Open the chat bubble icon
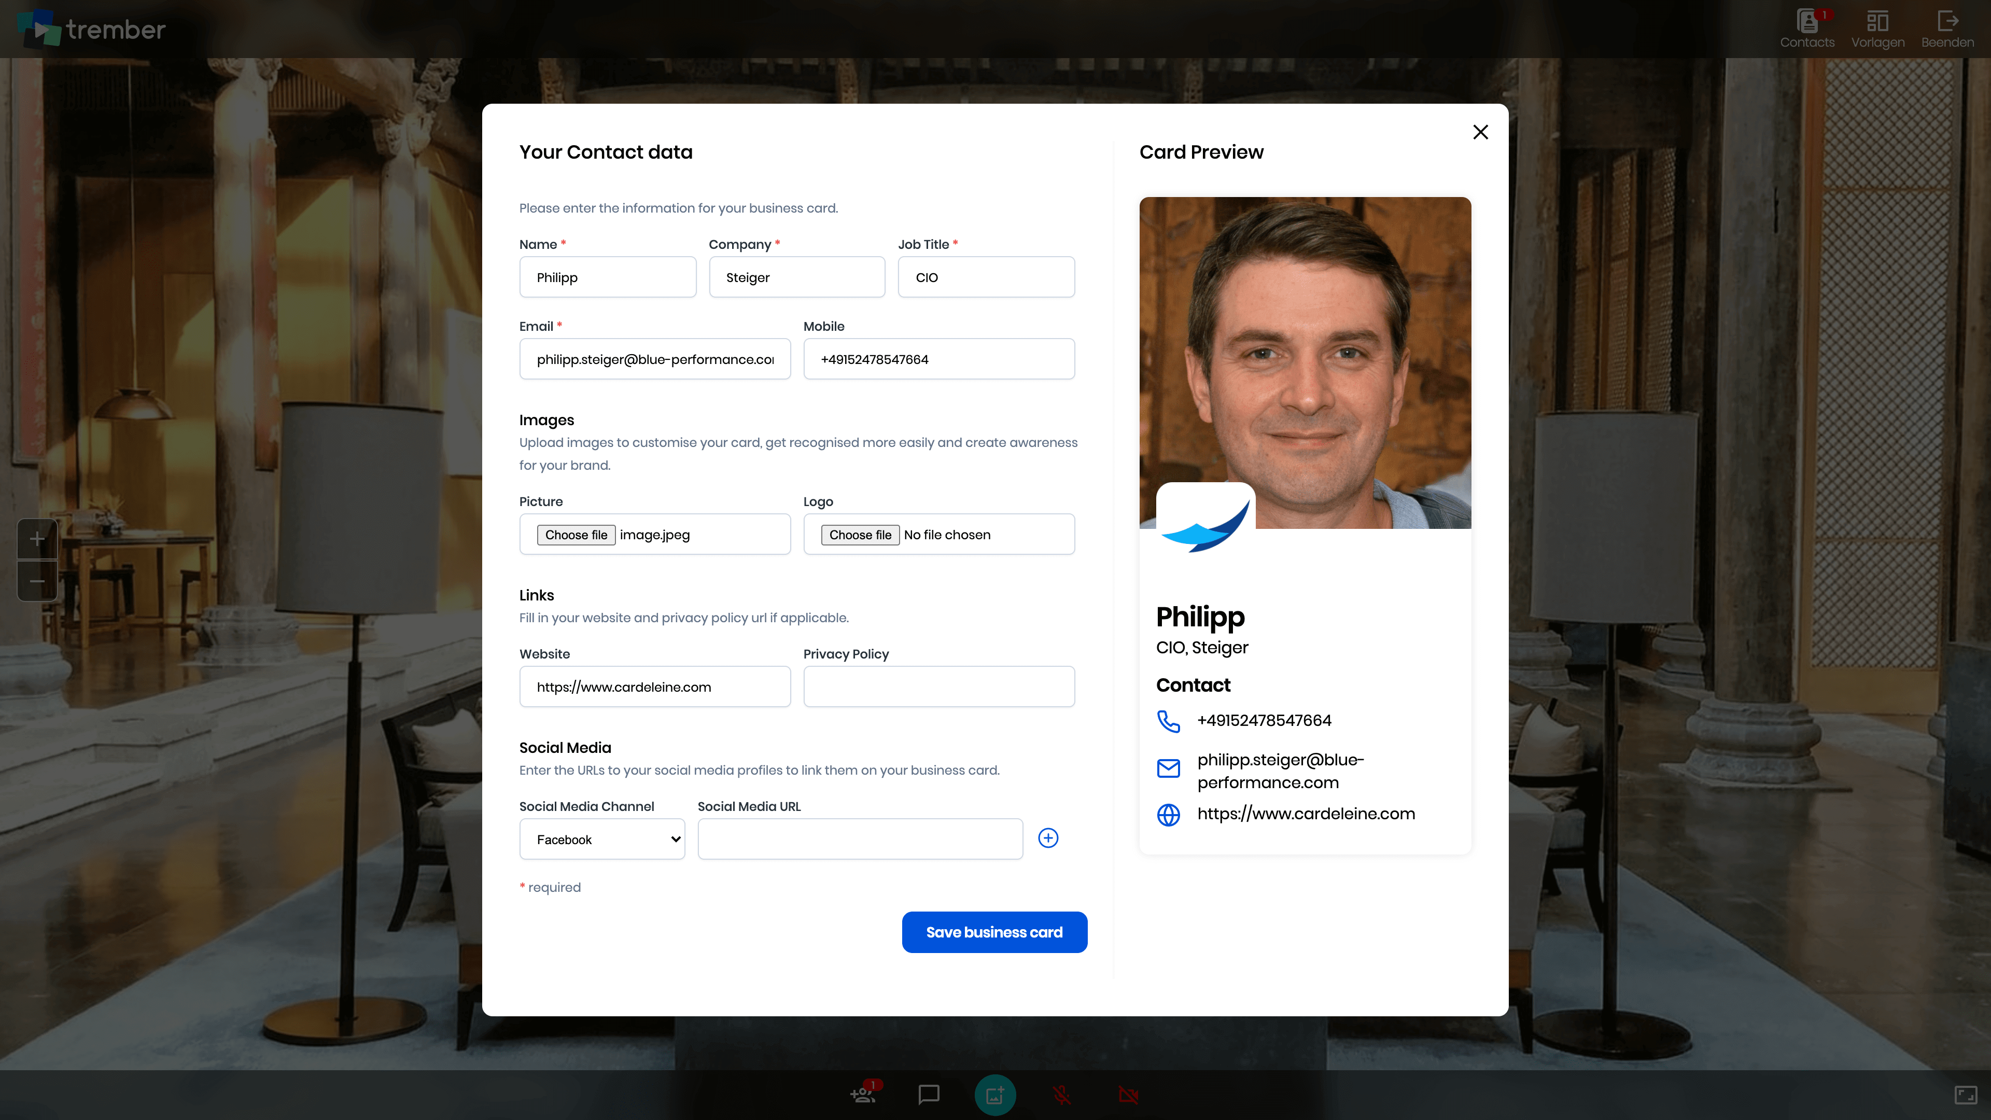Image resolution: width=1991 pixels, height=1120 pixels. (928, 1094)
